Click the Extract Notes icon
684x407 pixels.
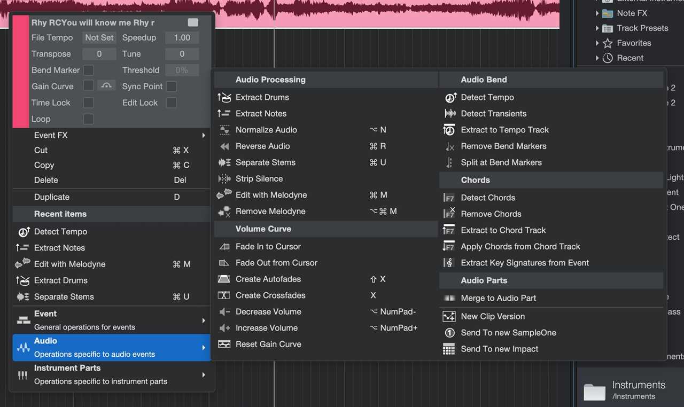[x=224, y=113]
